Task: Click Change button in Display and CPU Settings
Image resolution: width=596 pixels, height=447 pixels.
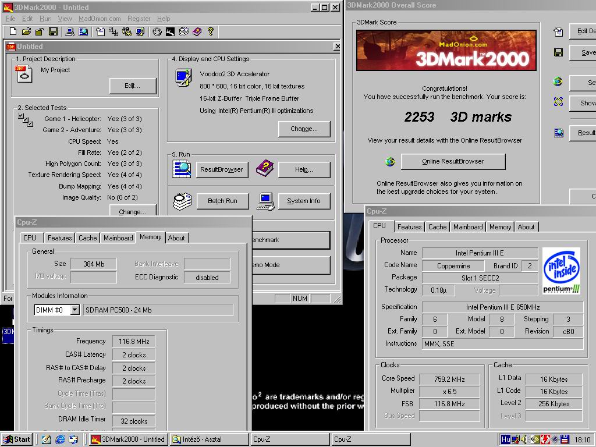Action: [304, 129]
